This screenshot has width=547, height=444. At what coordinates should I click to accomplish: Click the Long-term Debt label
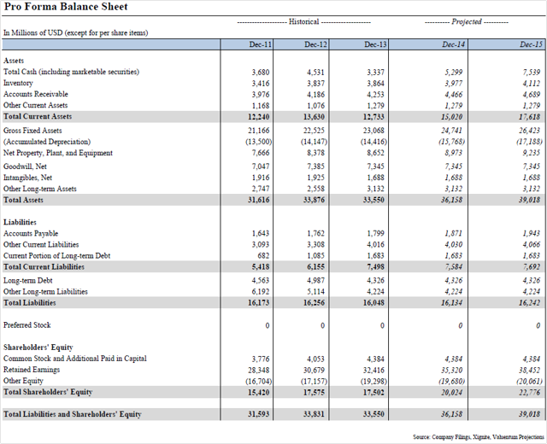click(x=28, y=281)
